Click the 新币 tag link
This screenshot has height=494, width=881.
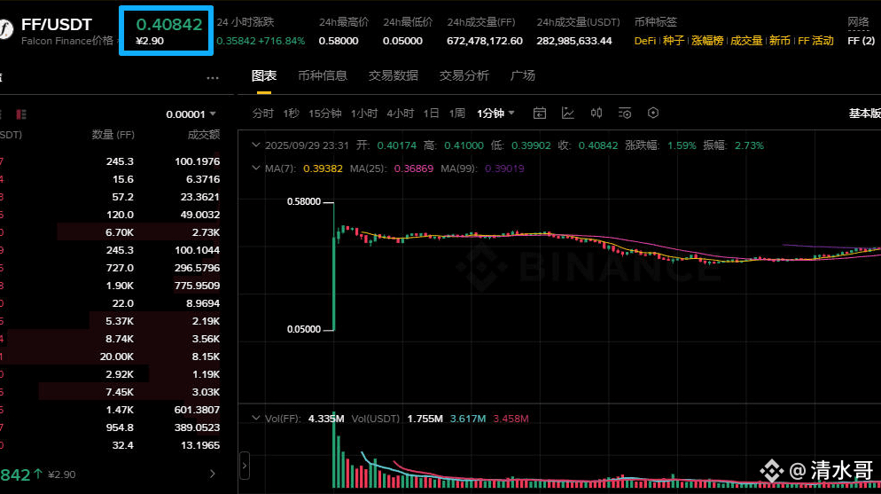tap(779, 41)
